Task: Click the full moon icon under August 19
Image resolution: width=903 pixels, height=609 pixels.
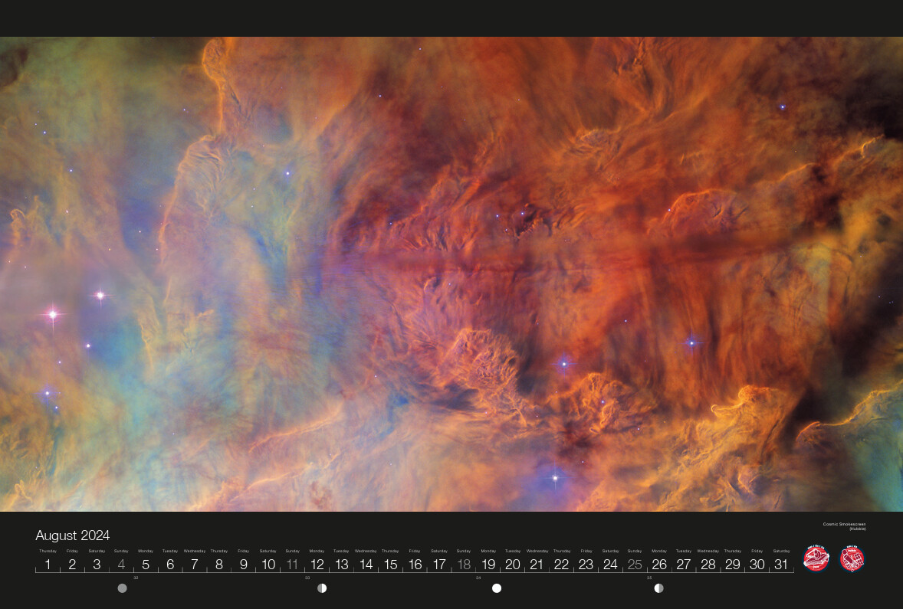Action: tap(497, 588)
